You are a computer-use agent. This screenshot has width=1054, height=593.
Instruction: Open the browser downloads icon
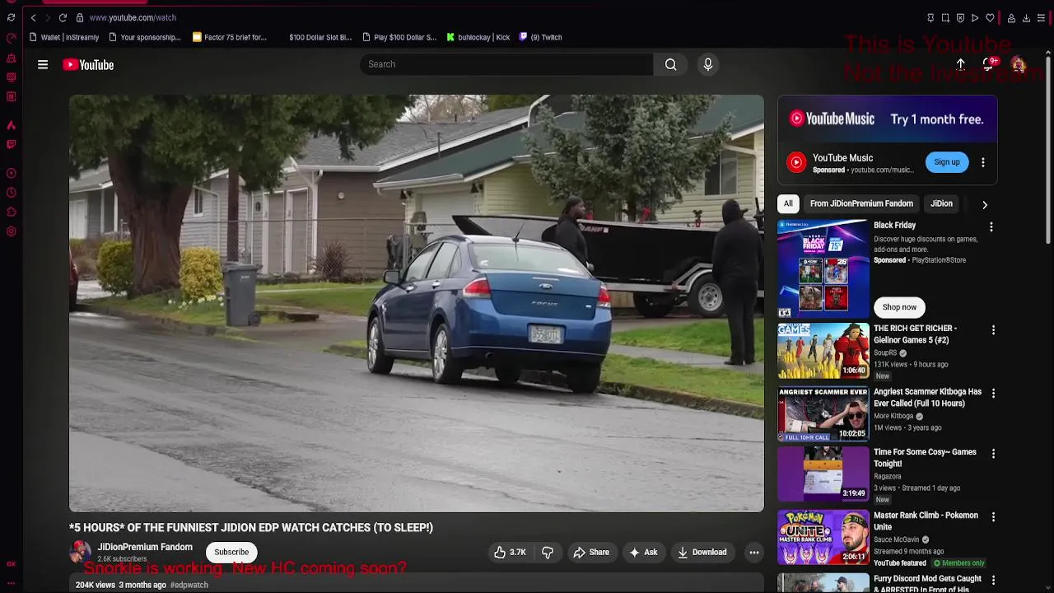click(x=1026, y=17)
